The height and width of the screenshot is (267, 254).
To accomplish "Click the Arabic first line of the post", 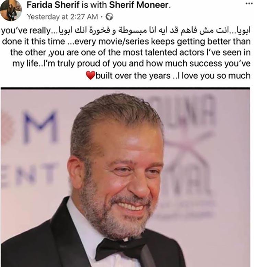I will click(155, 31).
